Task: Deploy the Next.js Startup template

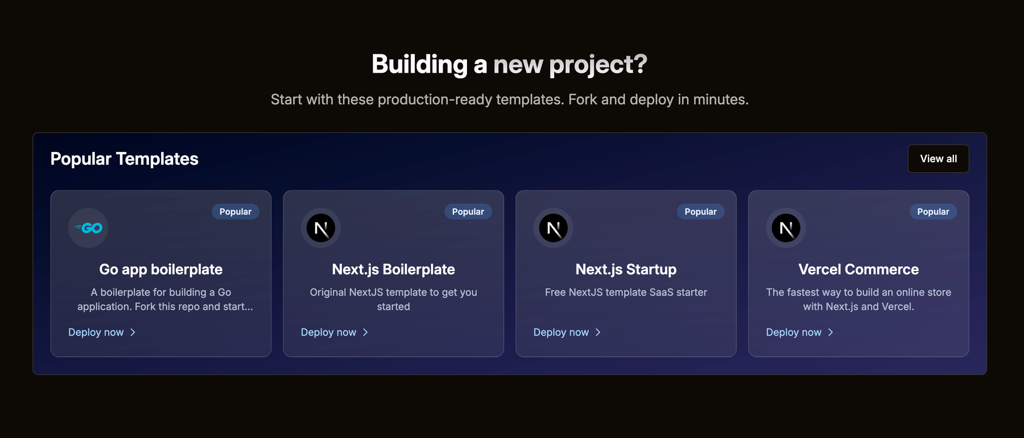Action: point(567,333)
